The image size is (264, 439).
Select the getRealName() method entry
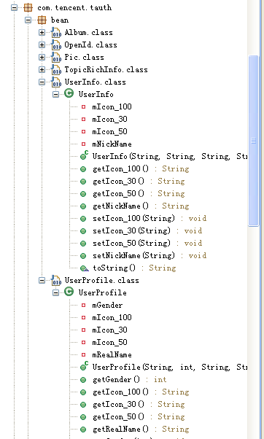click(x=135, y=429)
